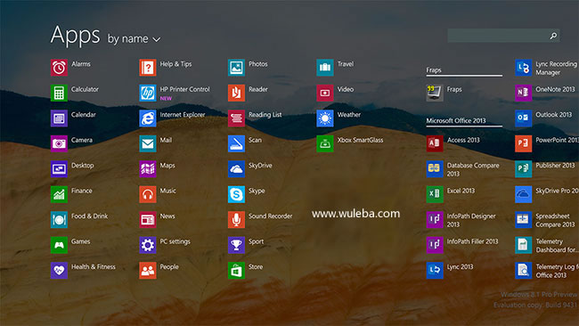Launch PowerPoint 2013 icon
Viewport: 579px width, 326px height.
tap(523, 143)
